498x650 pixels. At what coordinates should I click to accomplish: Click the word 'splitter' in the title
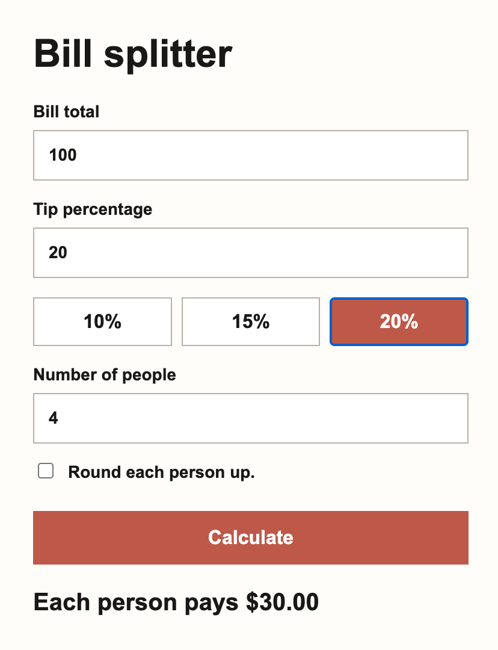(x=168, y=54)
